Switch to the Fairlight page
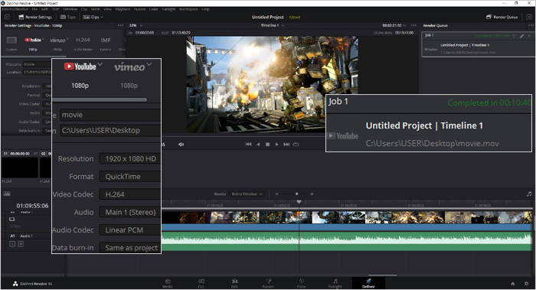This screenshot has height=290, width=536. tap(335, 284)
